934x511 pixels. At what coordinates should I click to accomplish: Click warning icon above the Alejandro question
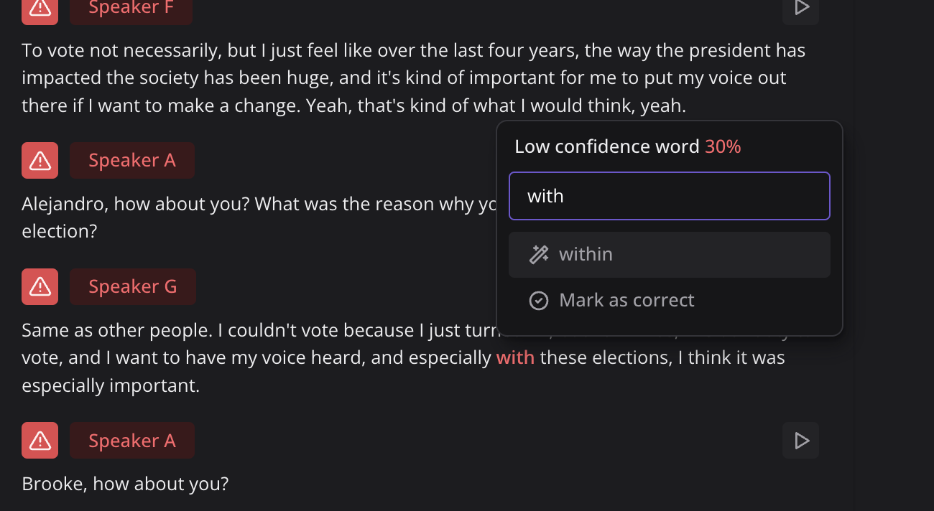[x=40, y=160]
